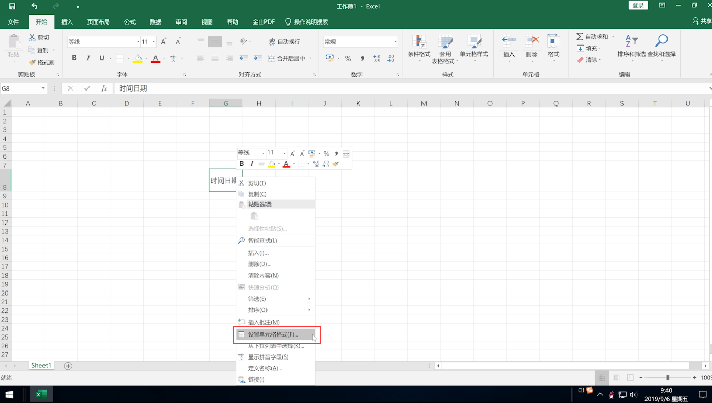712x403 pixels.
Task: Open the 文件 tab
Action: click(x=13, y=22)
